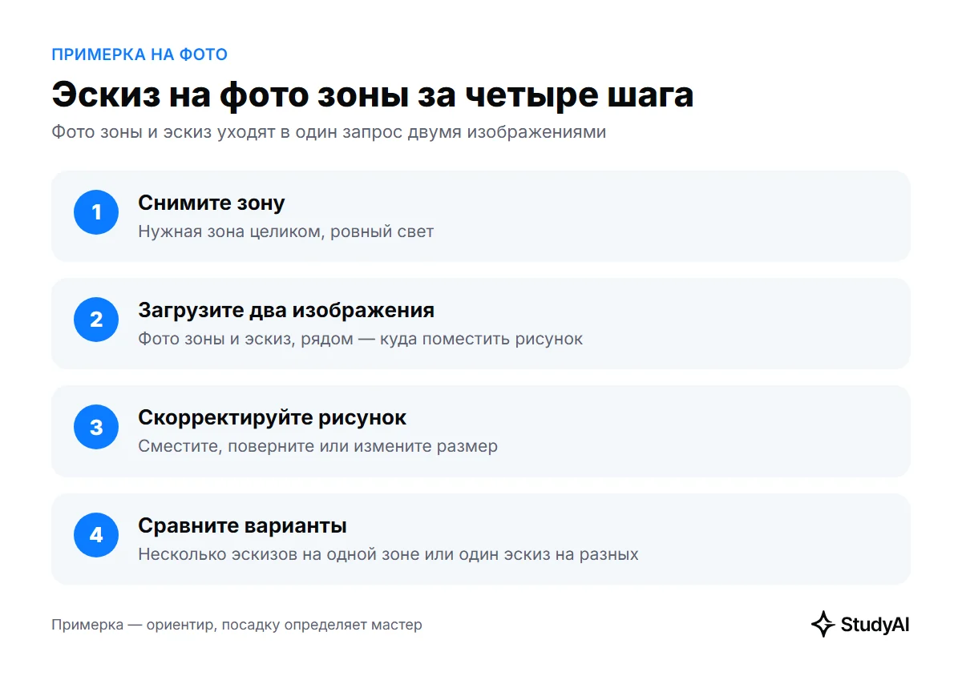962x676 pixels.
Task: Click the 'Снимите зону' step title
Action: point(212,203)
